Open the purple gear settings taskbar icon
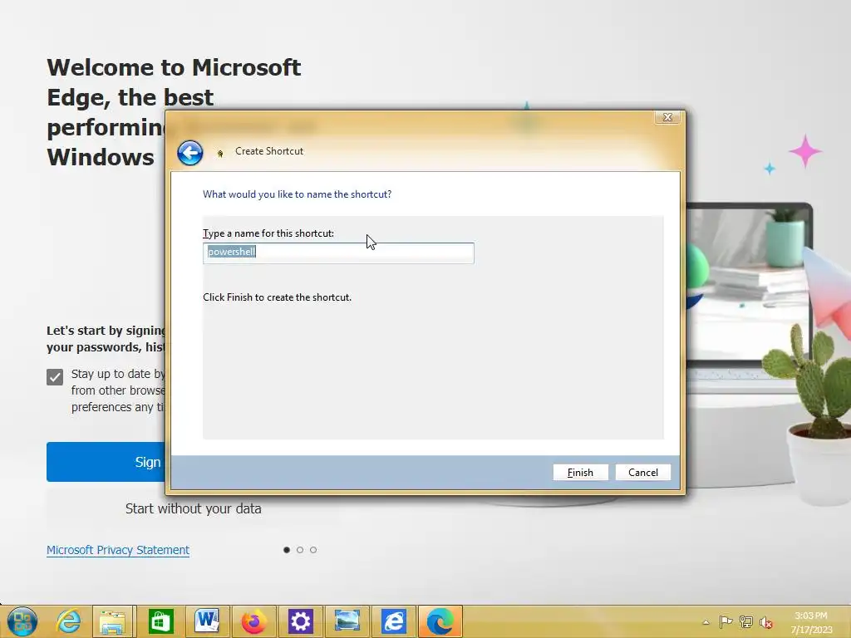Screen dimensions: 851x638 point(300,621)
